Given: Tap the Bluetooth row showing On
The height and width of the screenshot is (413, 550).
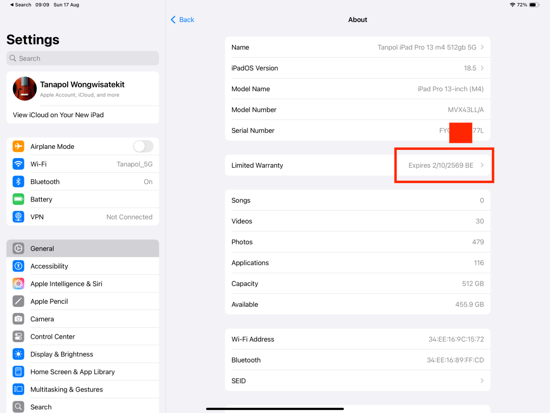Looking at the screenshot, I should click(82, 182).
